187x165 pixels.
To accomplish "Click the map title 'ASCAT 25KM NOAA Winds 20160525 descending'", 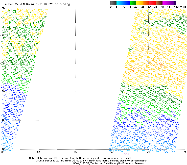I will (37, 4).
